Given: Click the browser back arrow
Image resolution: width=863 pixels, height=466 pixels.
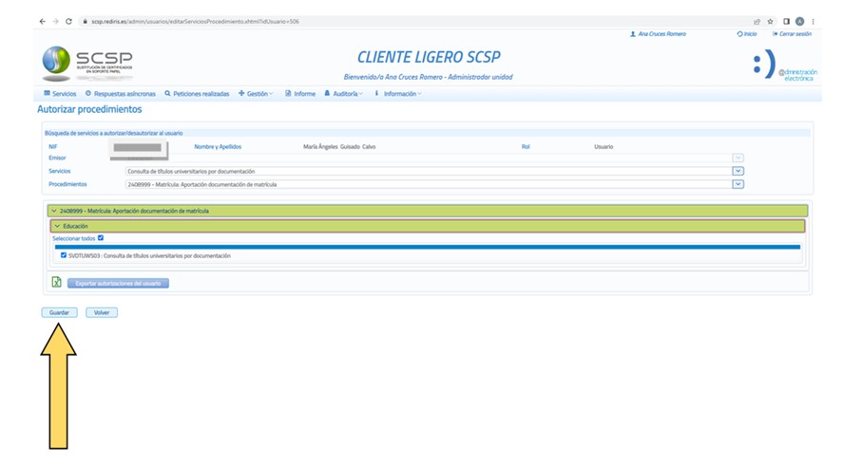Looking at the screenshot, I should click(43, 22).
